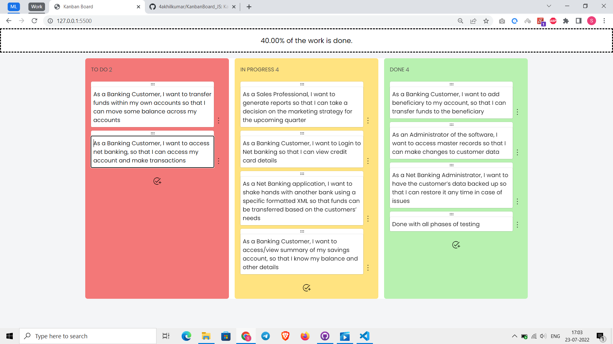Go back to previous page
Screen dimensions: 613x344
tap(9, 21)
